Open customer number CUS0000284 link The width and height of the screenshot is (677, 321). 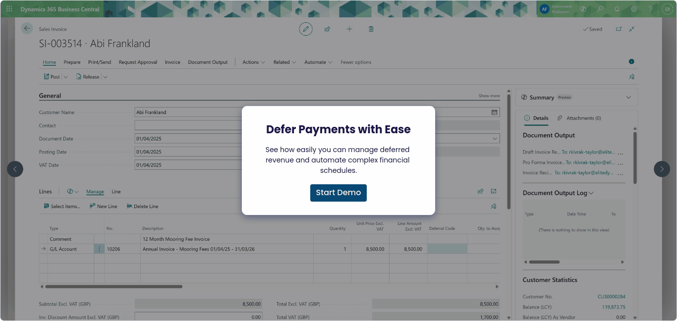(611, 297)
